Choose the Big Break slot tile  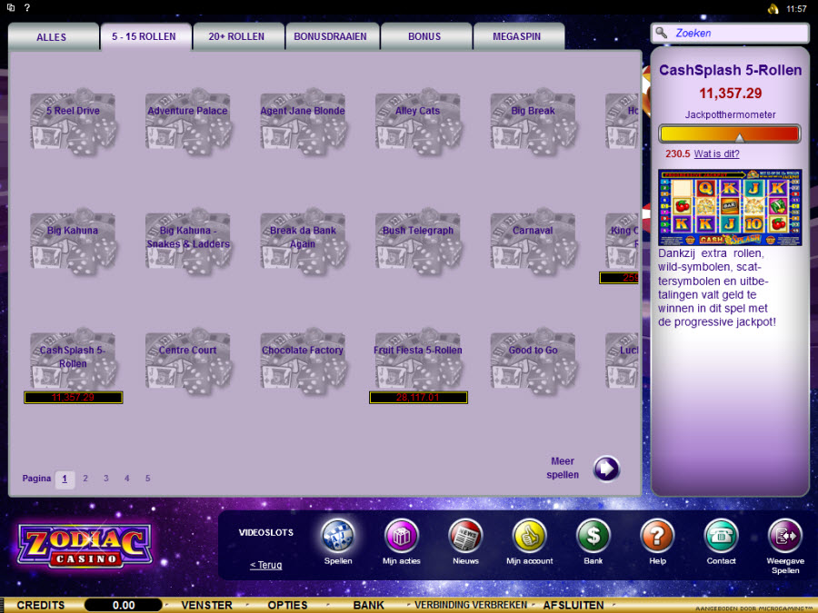pos(533,122)
